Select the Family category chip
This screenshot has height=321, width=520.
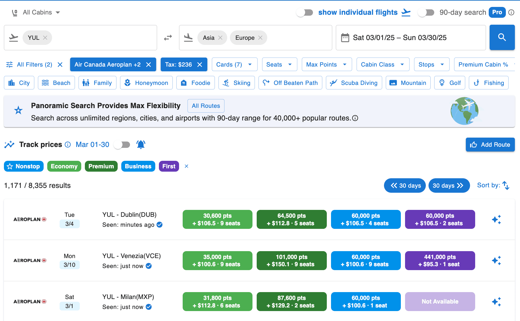pyautogui.click(x=97, y=83)
